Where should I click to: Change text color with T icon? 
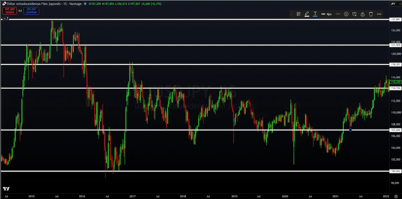coord(315,14)
